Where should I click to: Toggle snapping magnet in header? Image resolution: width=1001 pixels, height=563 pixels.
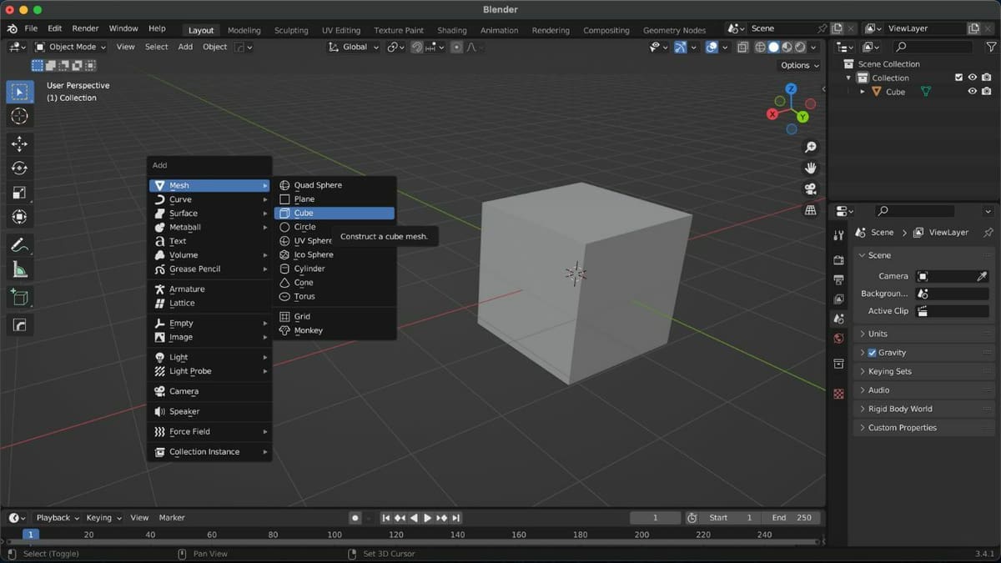(416, 48)
